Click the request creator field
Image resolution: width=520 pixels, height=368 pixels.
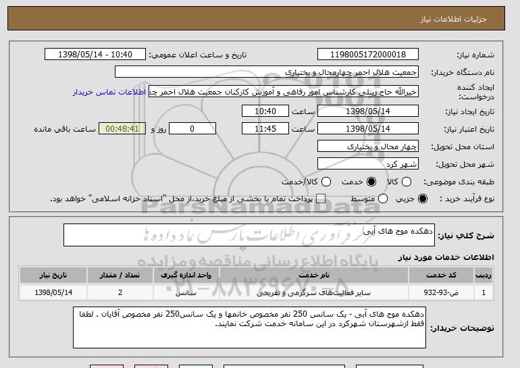click(284, 92)
